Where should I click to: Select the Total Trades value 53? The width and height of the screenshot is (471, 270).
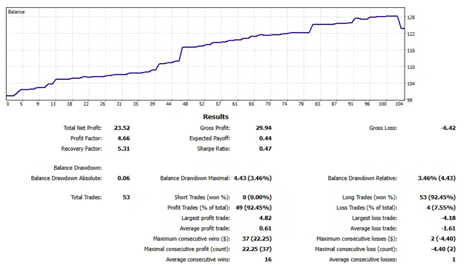coord(126,197)
